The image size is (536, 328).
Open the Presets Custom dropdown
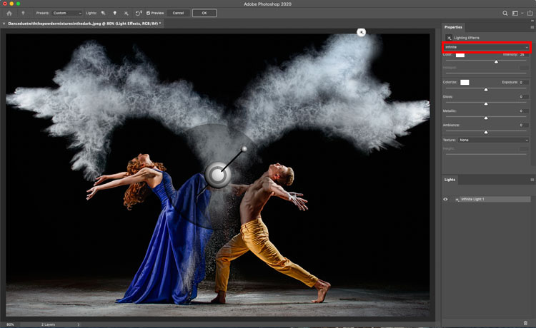[67, 14]
